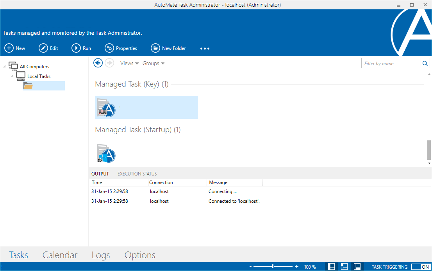The height and width of the screenshot is (271, 432).
Task: Click the Edit pencil icon
Action: 43,48
